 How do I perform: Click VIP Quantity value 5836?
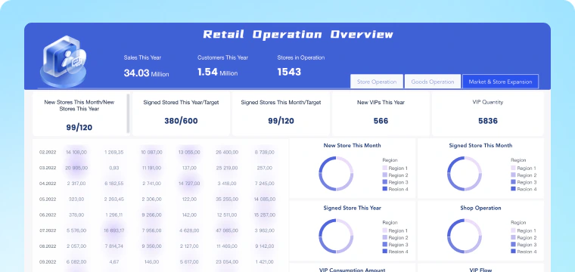pos(488,121)
